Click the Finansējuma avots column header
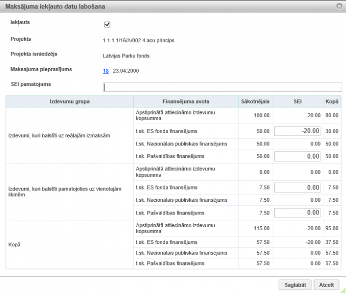Viewport: 346px width, 294px height. point(186,102)
